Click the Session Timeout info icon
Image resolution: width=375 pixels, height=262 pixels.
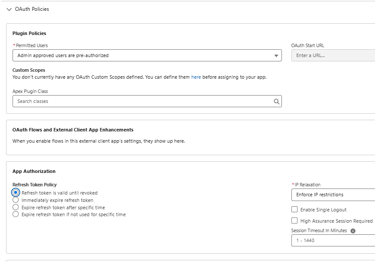(x=353, y=231)
